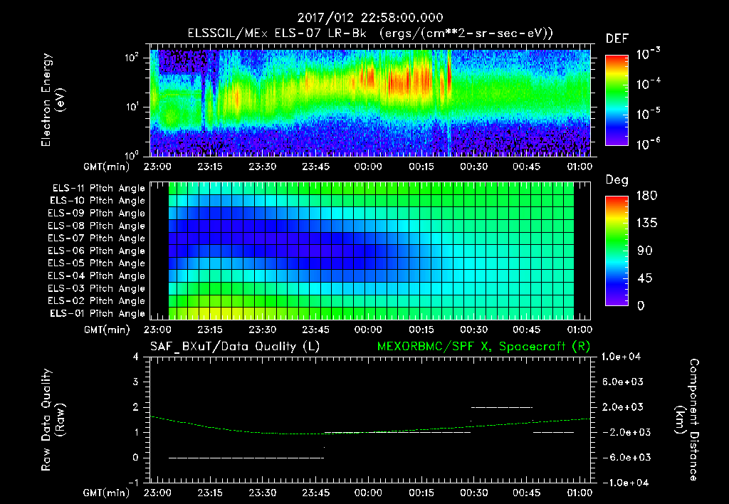Select the ELS-03 Pitch Angle row label
Screen dimensions: 729x504
click(x=96, y=288)
